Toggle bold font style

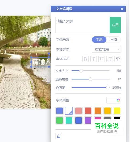[x=86, y=59]
